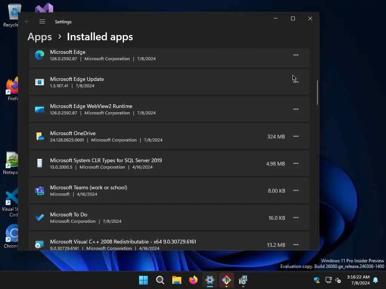Open more options for SQL Server CLR Types
Viewport: 386px width, 289px height.
point(296,163)
